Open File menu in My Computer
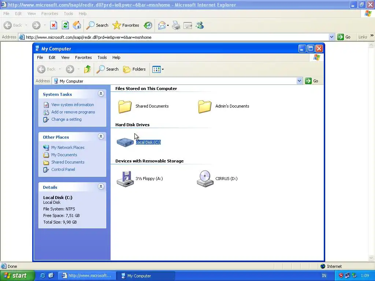The image size is (375, 281). (40, 57)
